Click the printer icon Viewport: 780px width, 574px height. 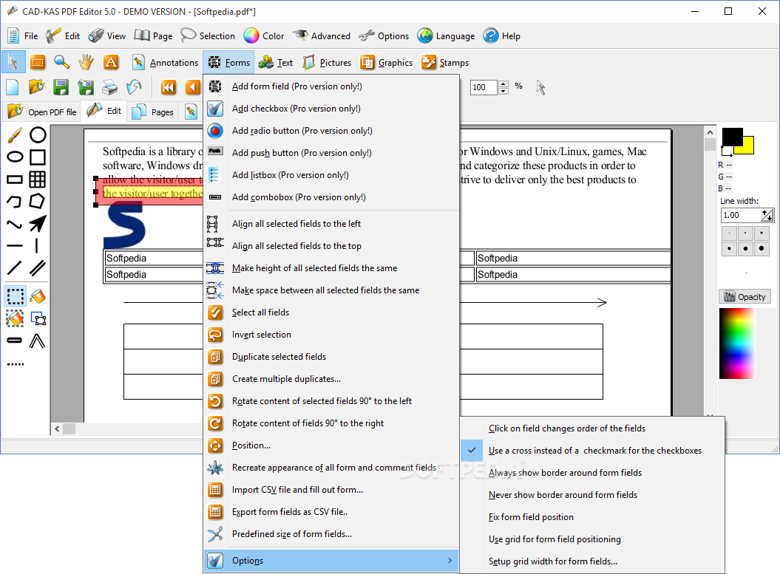(x=110, y=87)
